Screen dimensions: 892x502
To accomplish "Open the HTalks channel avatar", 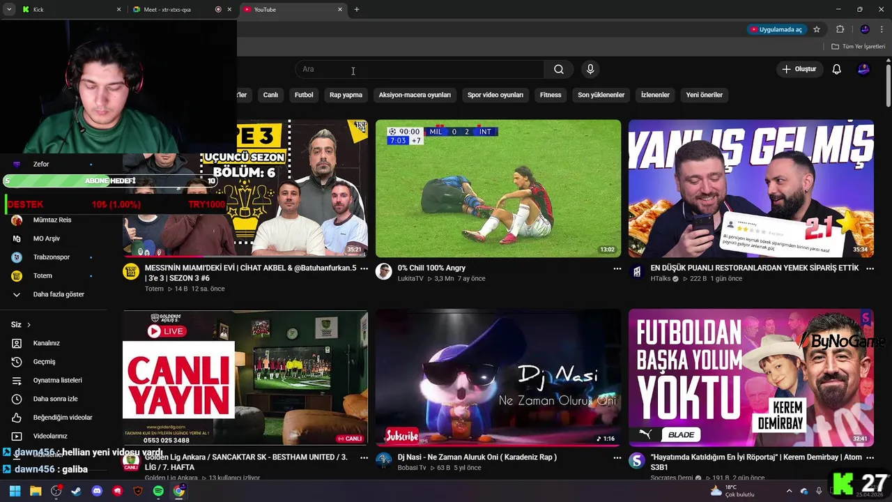I will pyautogui.click(x=636, y=272).
